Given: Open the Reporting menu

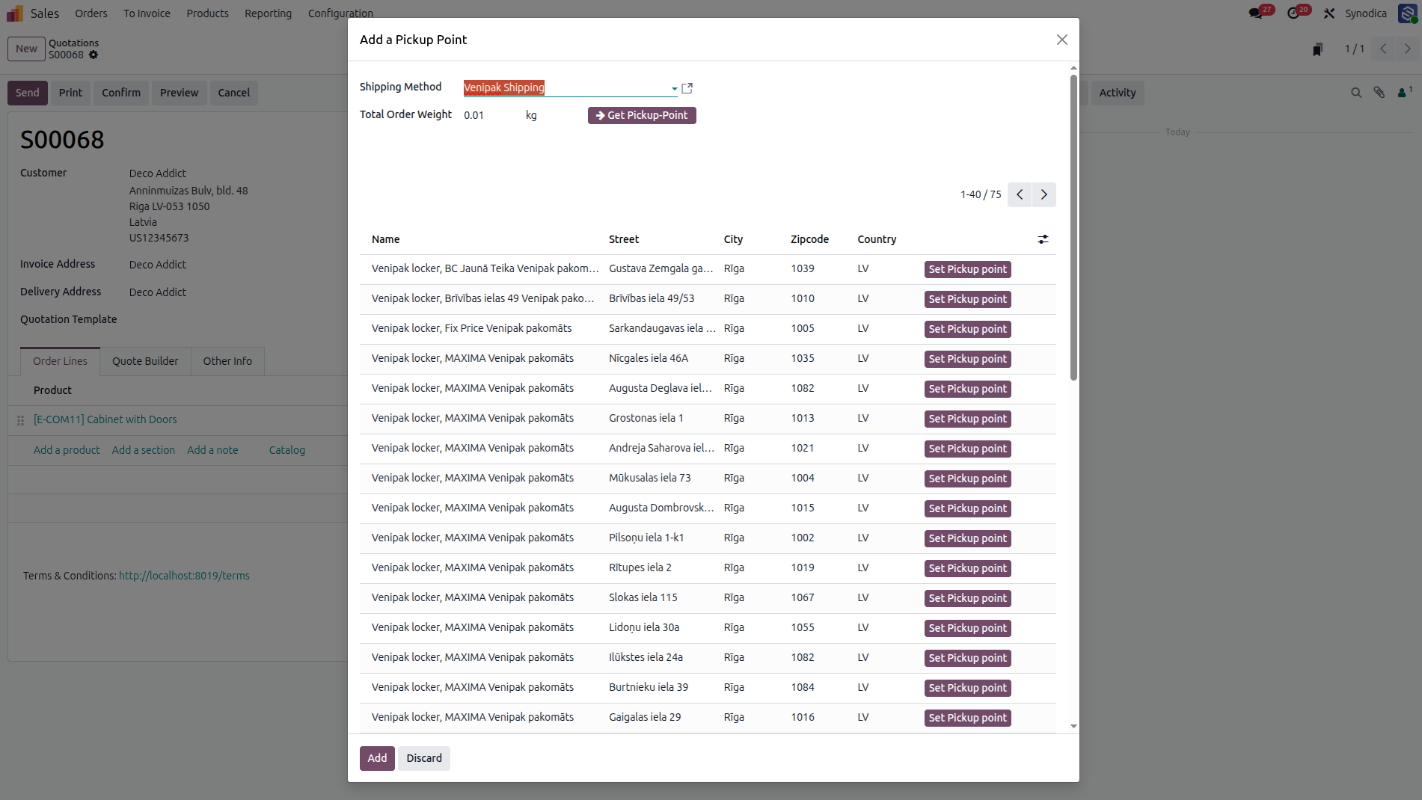Looking at the screenshot, I should coord(268,13).
